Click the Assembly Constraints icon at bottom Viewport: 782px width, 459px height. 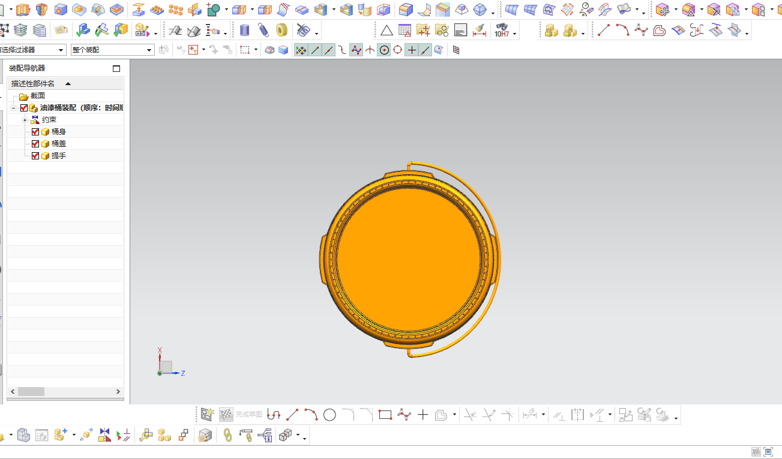[105, 436]
